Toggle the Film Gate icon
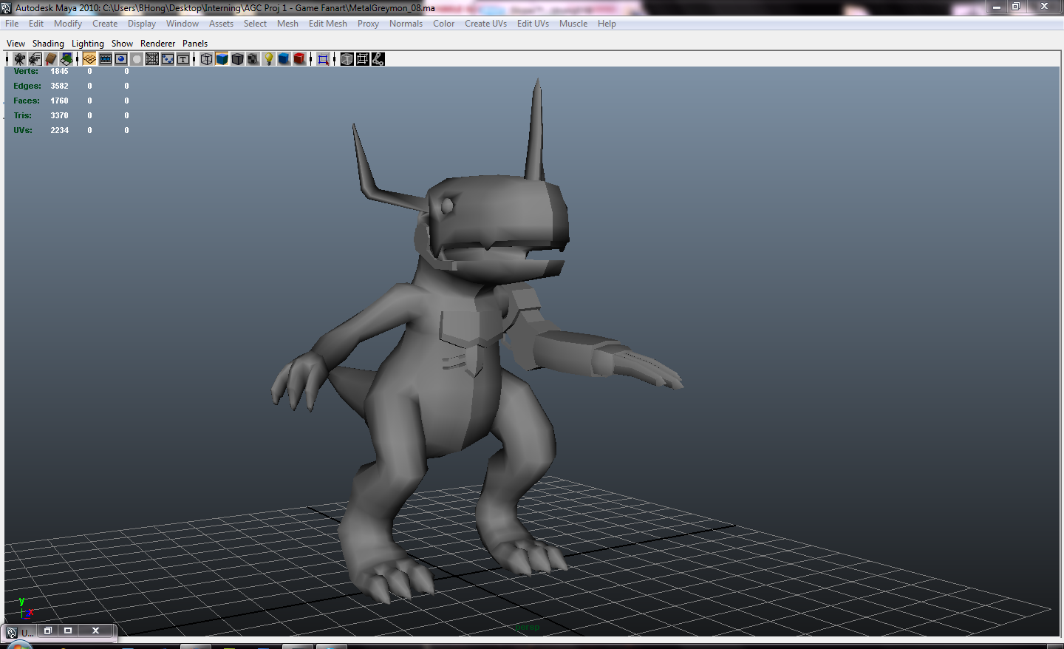Viewport: 1064px width, 649px height. (106, 59)
